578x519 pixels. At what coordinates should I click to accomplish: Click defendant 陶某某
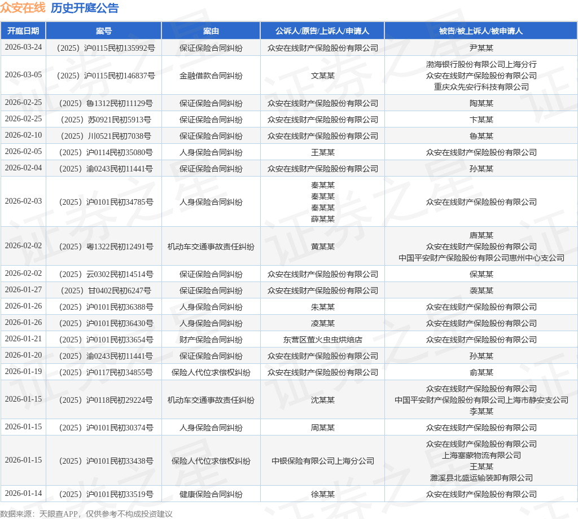481,103
